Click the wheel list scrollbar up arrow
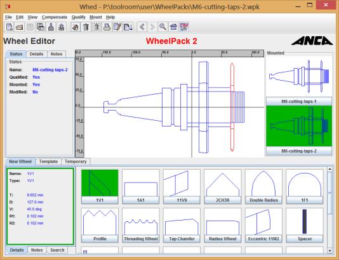 (329, 169)
